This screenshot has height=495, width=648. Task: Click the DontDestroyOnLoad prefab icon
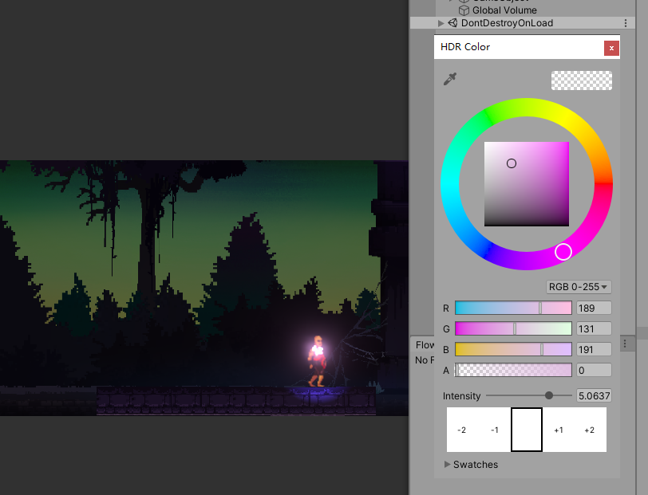point(452,23)
